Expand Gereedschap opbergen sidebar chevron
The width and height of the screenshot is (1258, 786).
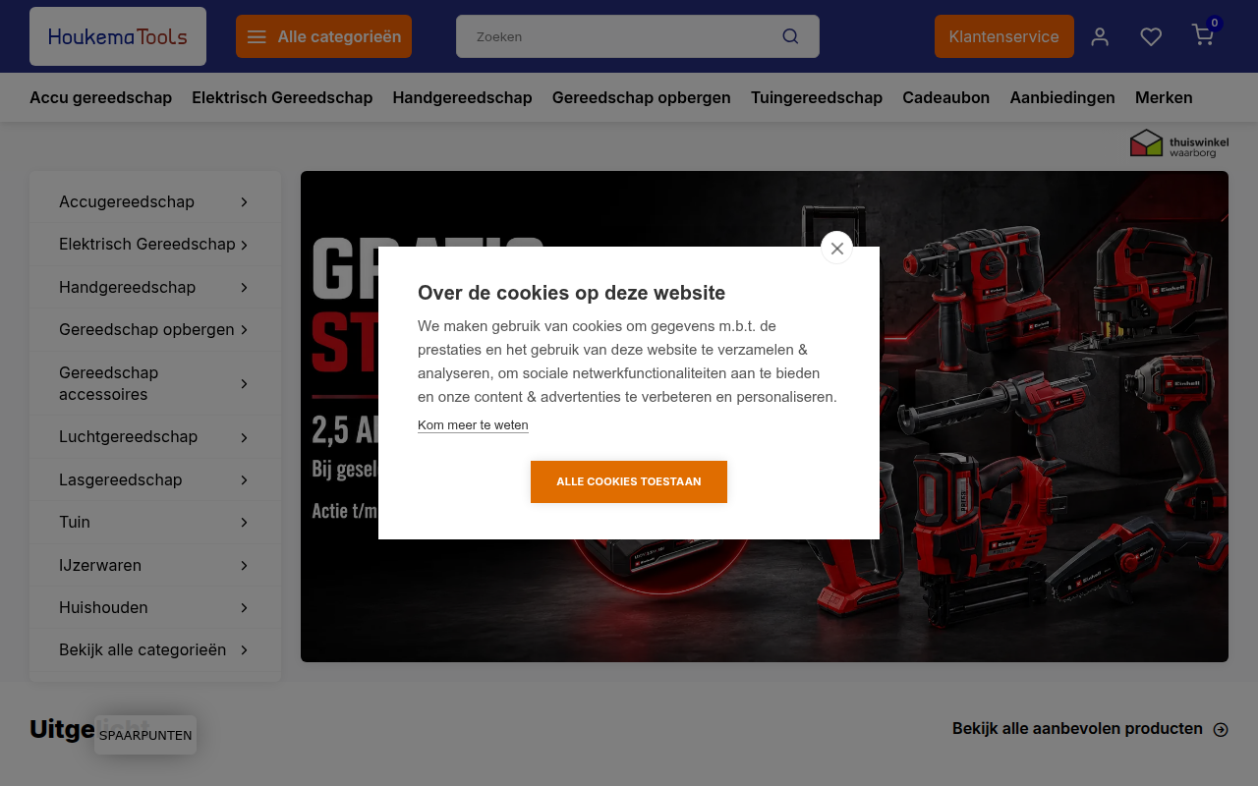244,329
